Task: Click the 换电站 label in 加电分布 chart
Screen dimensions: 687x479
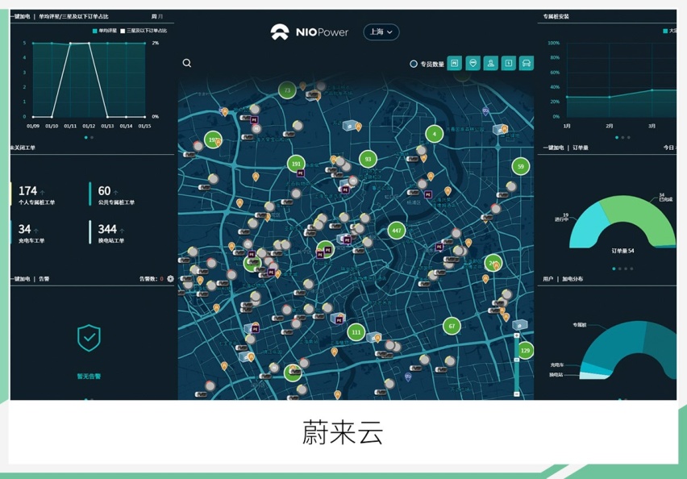Action: 556,375
